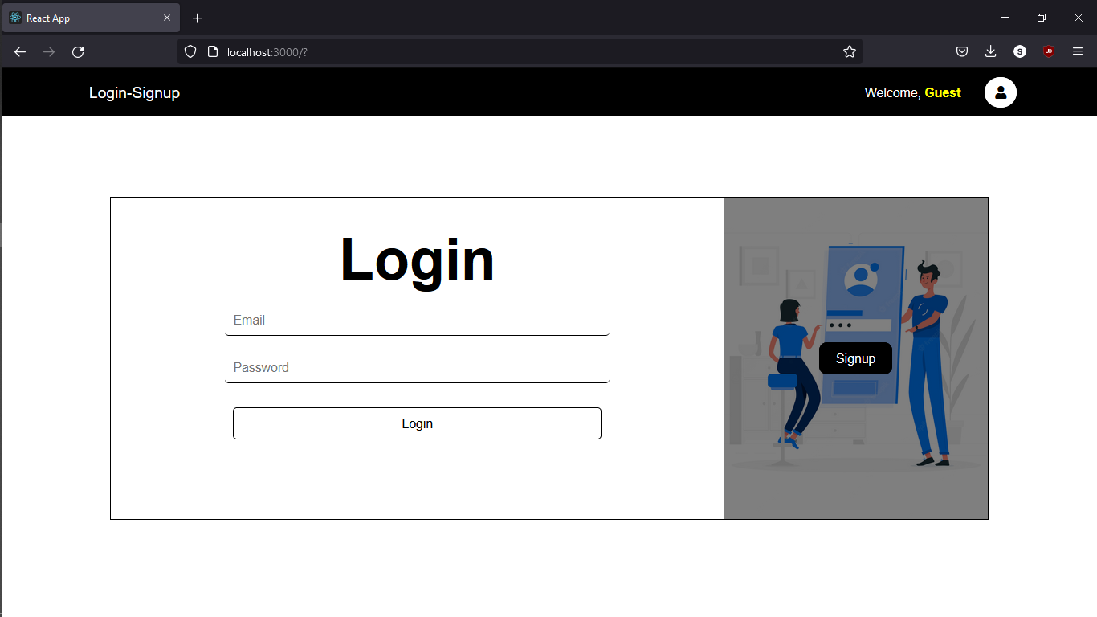Click the Guest welcome text
The image size is (1097, 617).
point(943,92)
